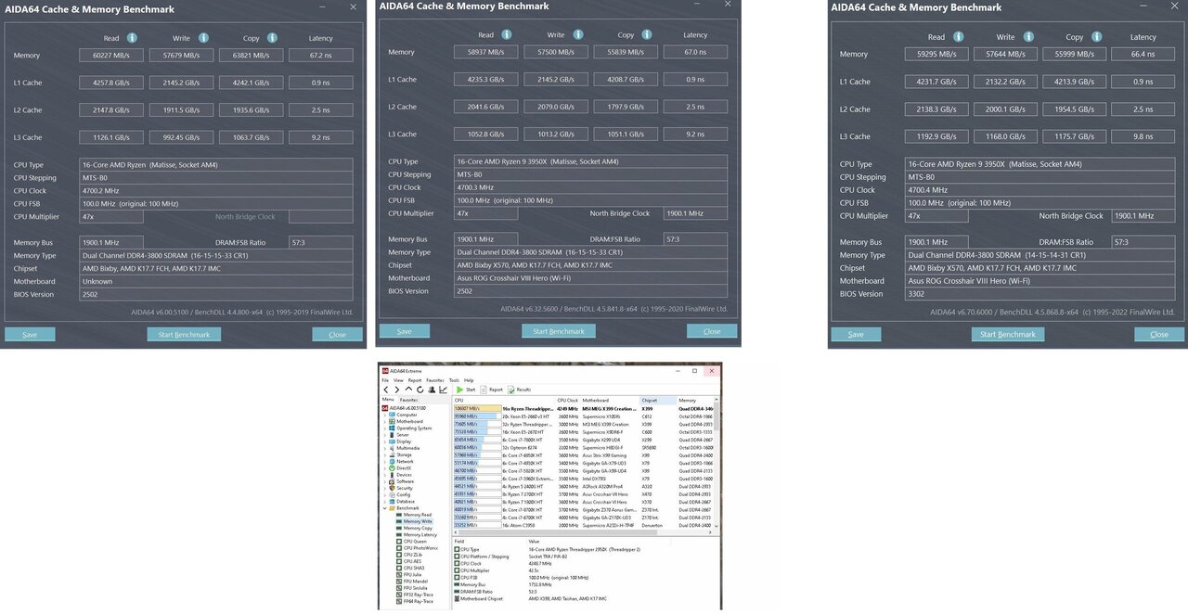Switch to the Favorites tab in the sidebar
This screenshot has width=1188, height=614.
(408, 400)
